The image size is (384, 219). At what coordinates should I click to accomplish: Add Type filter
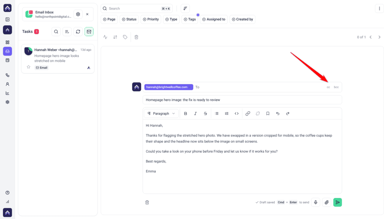171,19
